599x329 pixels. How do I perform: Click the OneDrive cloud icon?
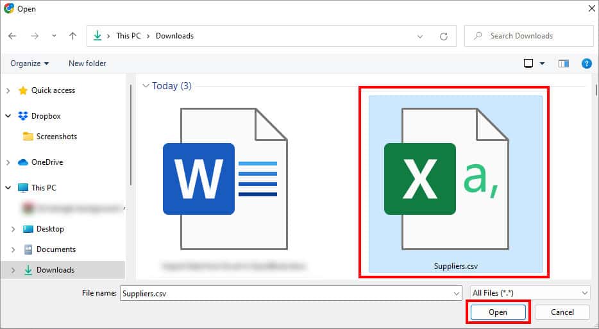pos(23,162)
